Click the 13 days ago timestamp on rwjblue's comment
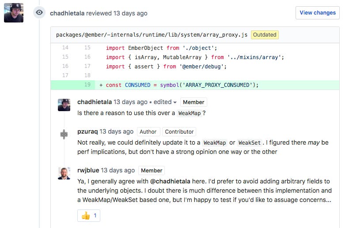Image resolution: width=353 pixels, height=228 pixels. 118,170
